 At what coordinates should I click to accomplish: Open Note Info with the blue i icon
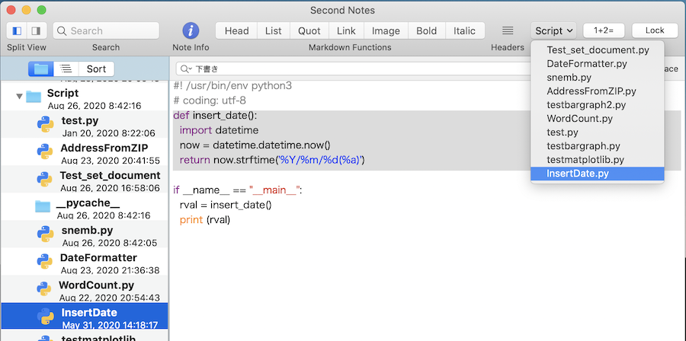coord(191,30)
